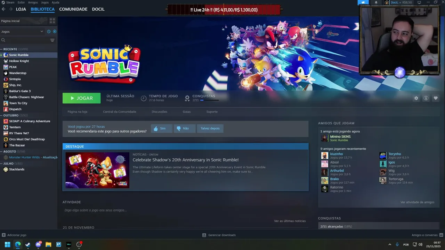This screenshot has height=250, width=445.
Task: Open Windows Start menu
Action: (x=7, y=244)
